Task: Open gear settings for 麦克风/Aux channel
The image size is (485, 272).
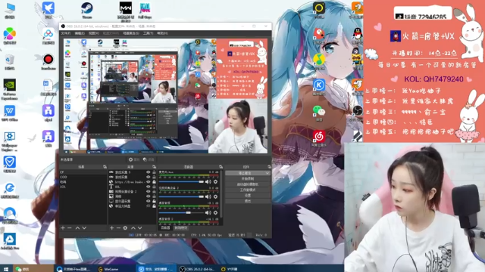Action: click(x=215, y=181)
